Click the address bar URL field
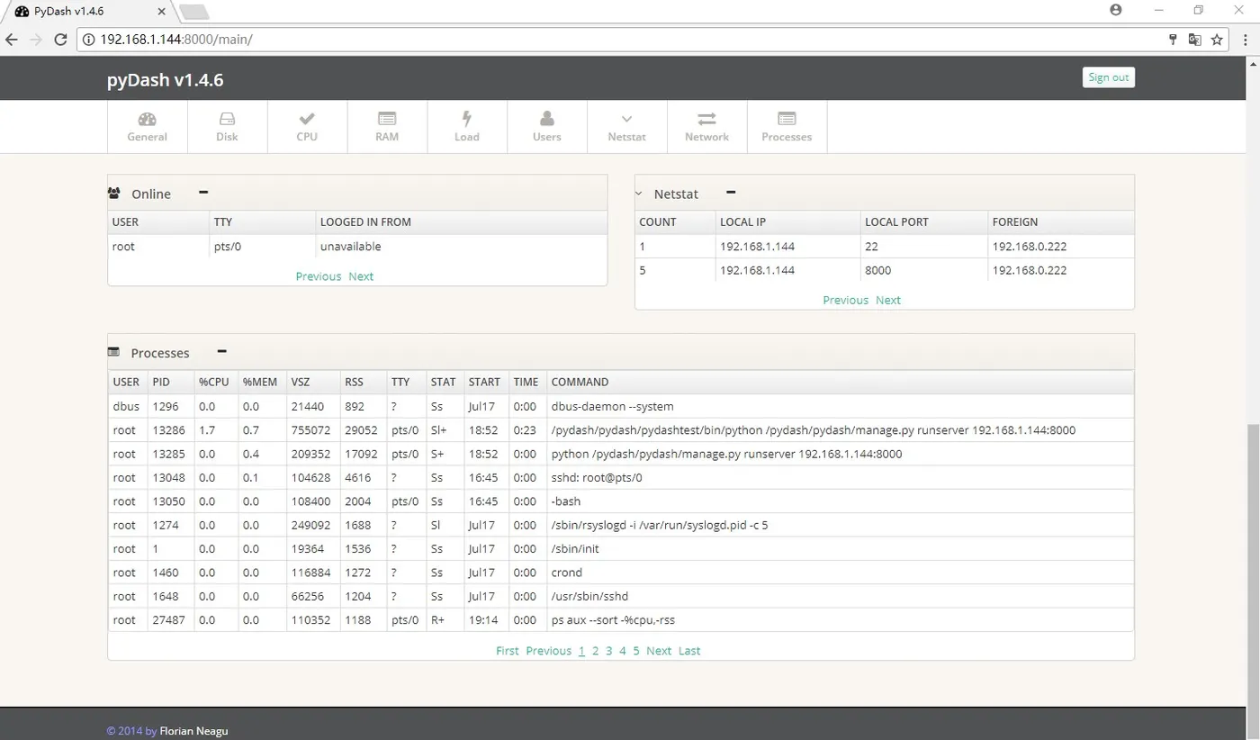Image resolution: width=1260 pixels, height=740 pixels. (621, 40)
